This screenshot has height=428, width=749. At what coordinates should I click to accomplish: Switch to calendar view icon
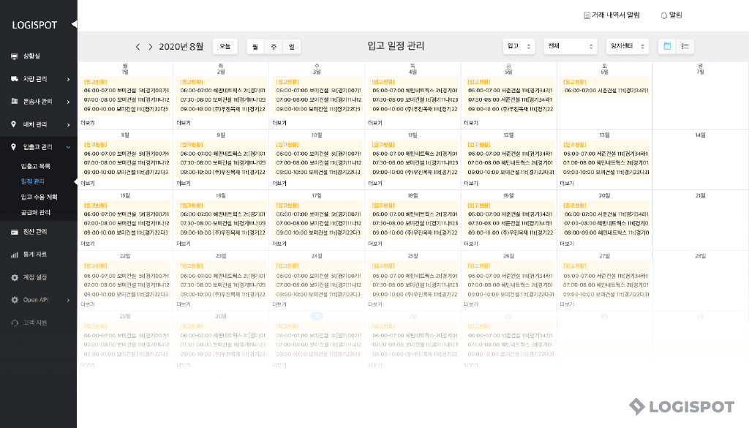pos(667,46)
